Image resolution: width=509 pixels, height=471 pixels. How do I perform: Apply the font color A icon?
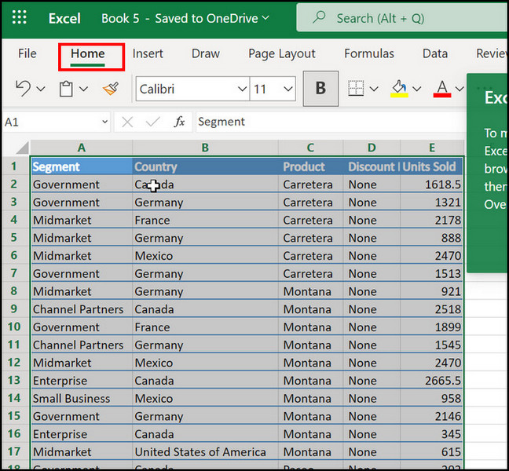[442, 89]
